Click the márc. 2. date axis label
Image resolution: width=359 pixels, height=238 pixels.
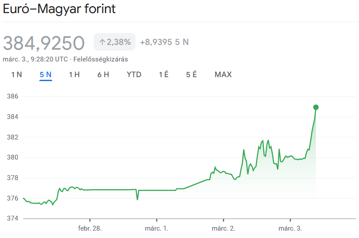tap(224, 228)
